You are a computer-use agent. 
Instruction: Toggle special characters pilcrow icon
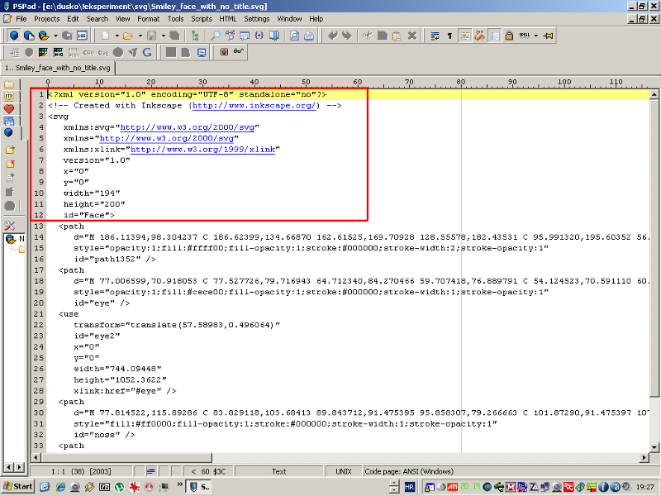449,36
